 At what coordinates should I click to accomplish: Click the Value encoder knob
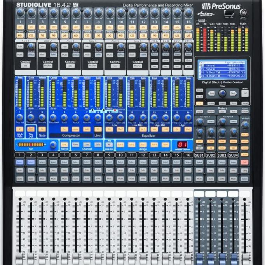click(222, 93)
